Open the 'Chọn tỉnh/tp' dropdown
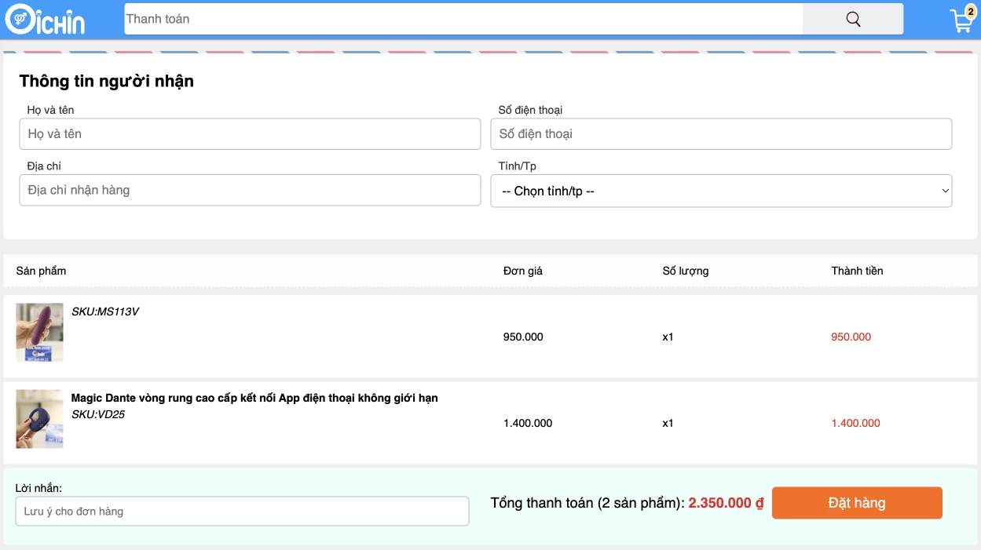981x550 pixels. (x=720, y=191)
